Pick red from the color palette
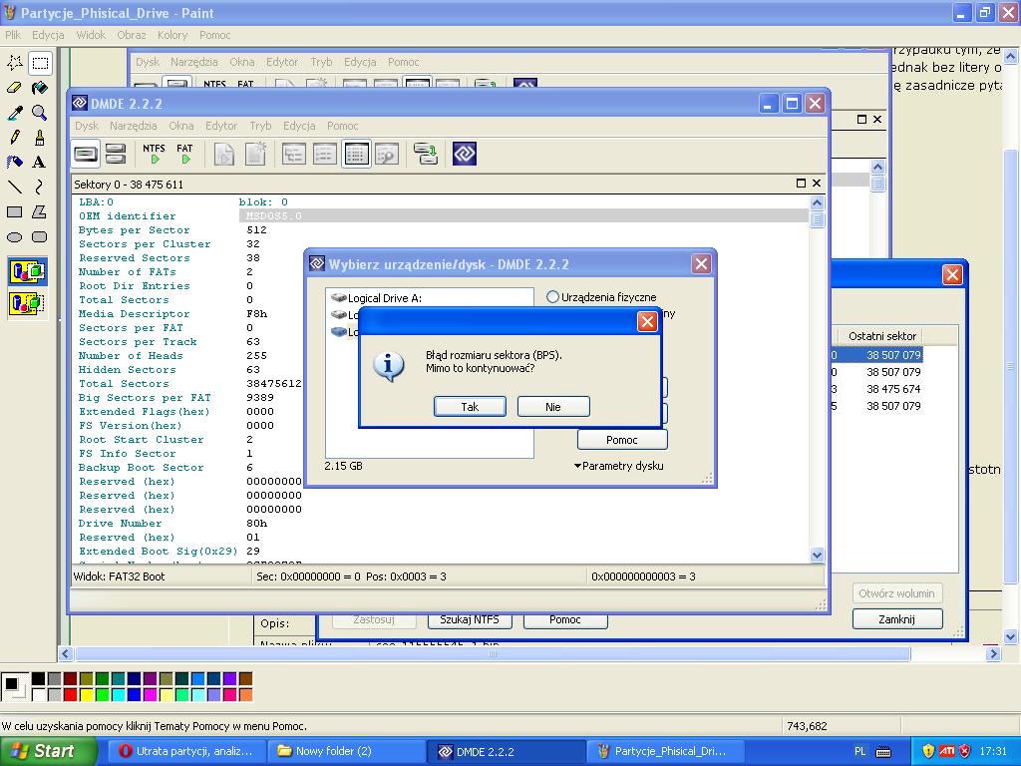 71,695
